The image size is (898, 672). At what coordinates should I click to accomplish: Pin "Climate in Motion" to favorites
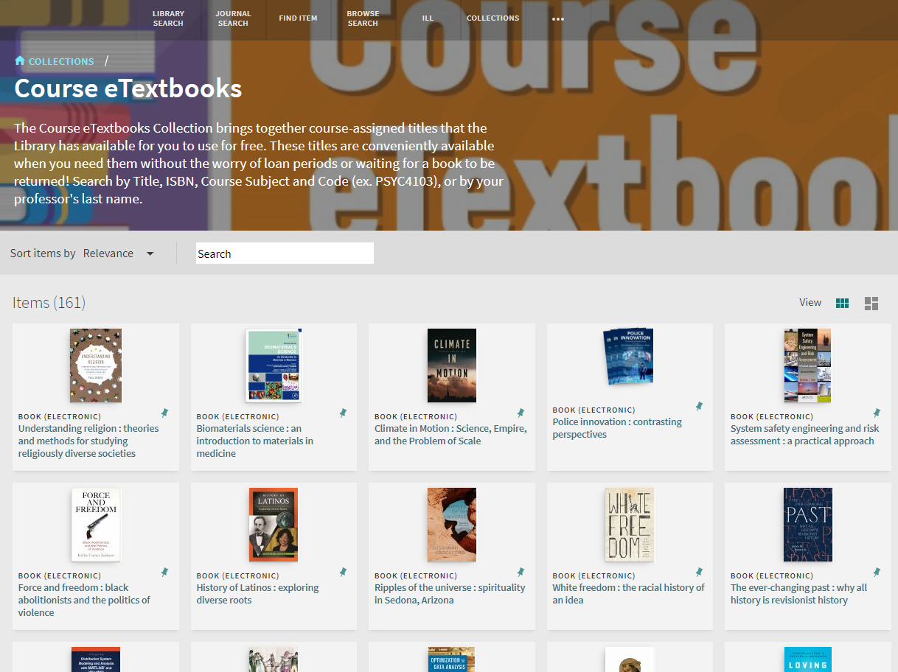(x=521, y=414)
